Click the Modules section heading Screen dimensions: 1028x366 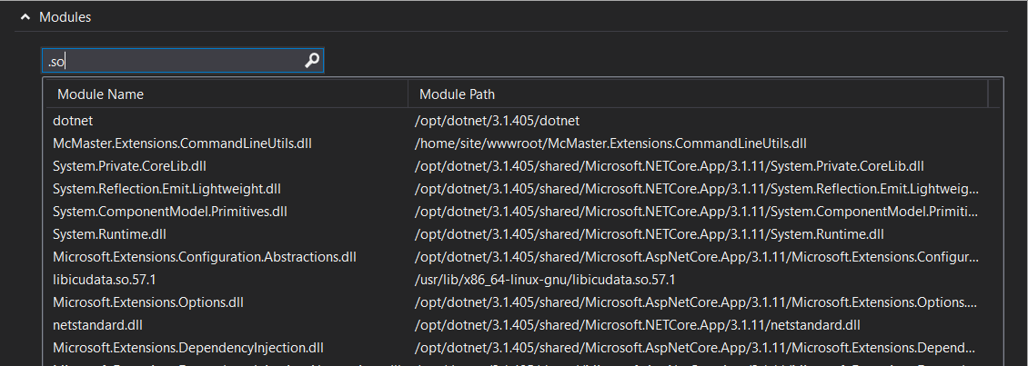coord(65,17)
